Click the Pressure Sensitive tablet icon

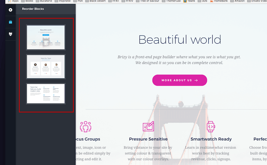(x=148, y=126)
